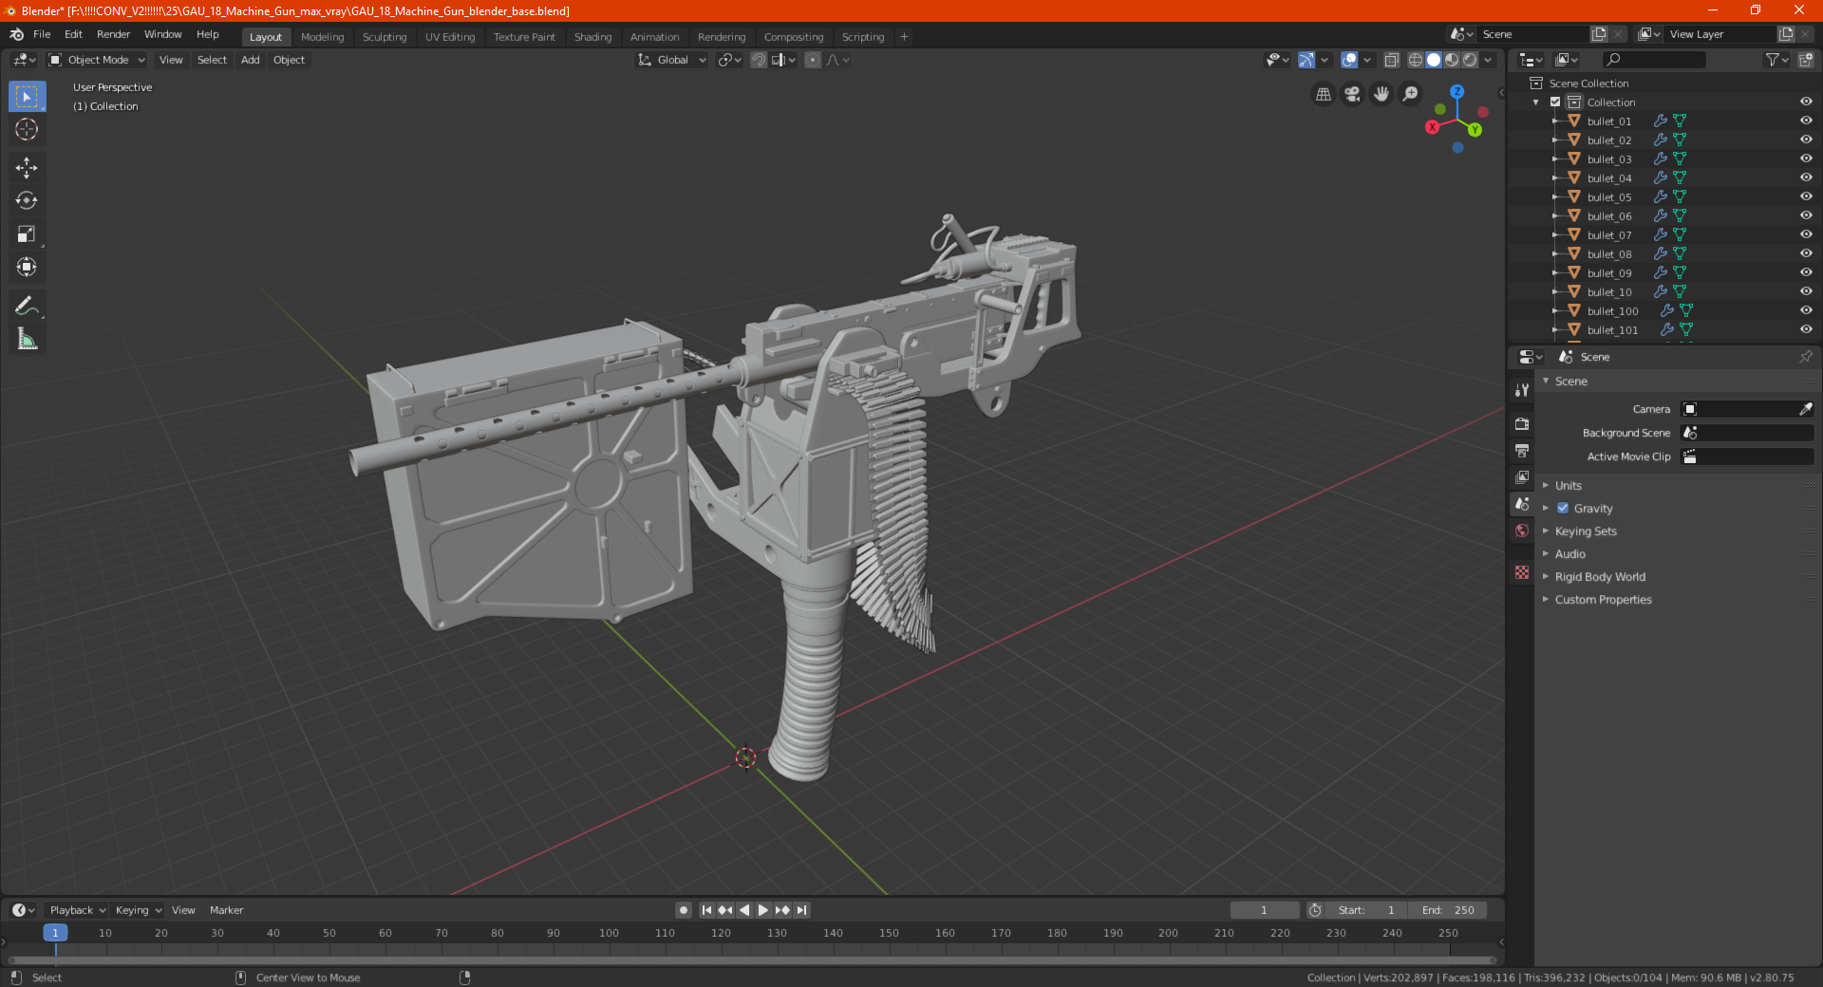This screenshot has width=1823, height=987.
Task: Open the Texture properties tab
Action: [1522, 572]
